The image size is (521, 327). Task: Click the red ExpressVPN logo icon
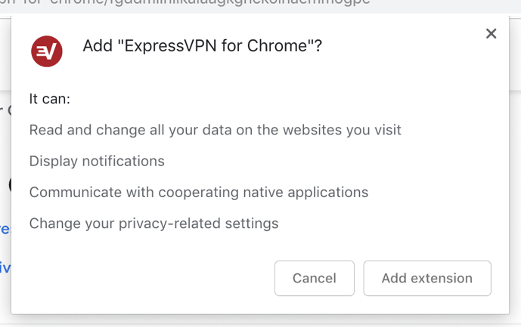point(47,51)
